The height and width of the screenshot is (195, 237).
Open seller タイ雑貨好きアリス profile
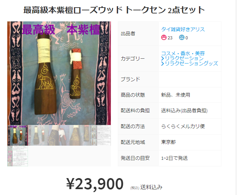pos(183,29)
